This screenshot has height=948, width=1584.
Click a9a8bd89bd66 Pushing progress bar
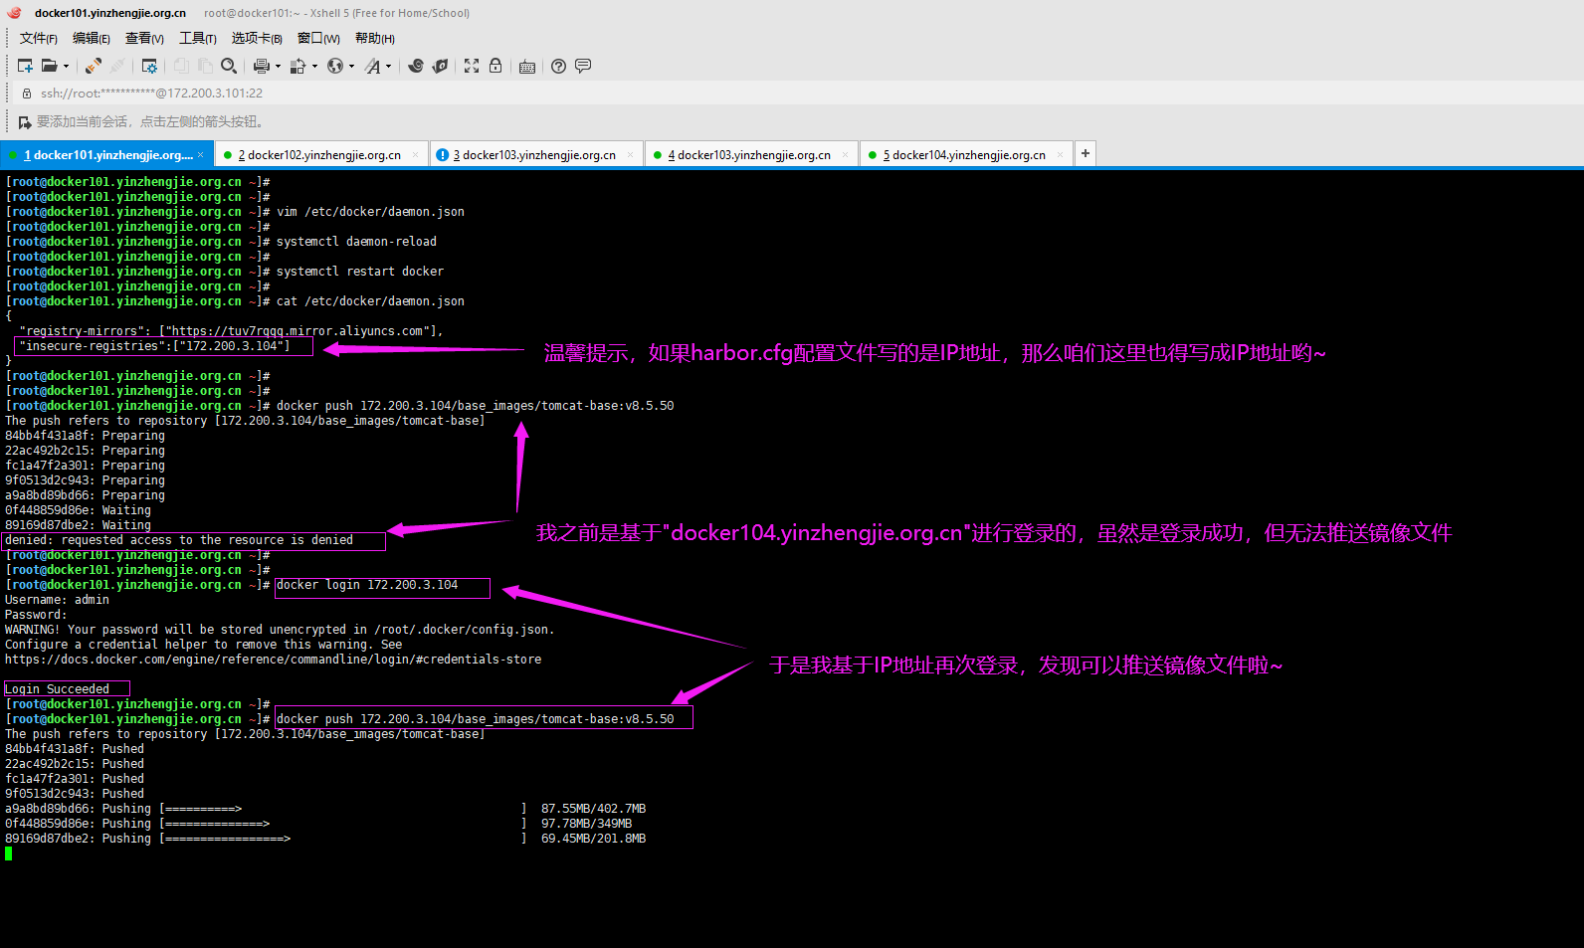pyautogui.click(x=343, y=809)
